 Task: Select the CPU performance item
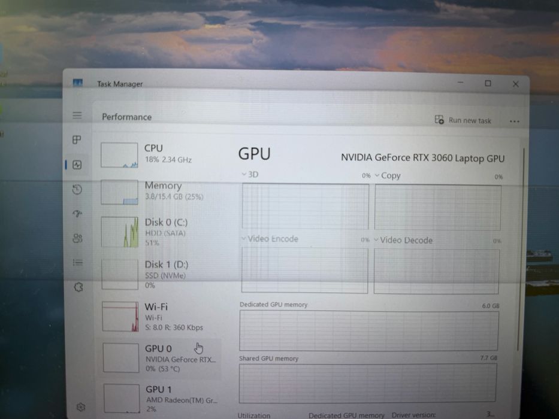tap(160, 154)
